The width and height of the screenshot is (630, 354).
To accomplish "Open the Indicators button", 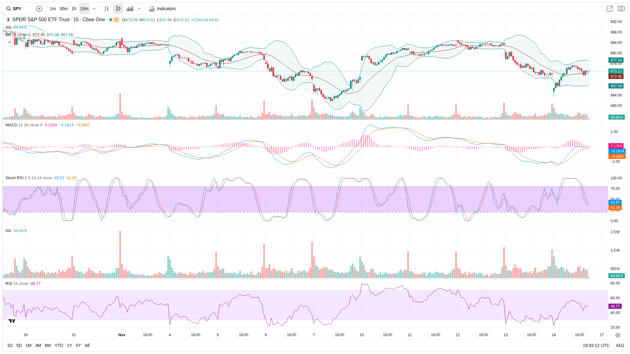I will [162, 9].
